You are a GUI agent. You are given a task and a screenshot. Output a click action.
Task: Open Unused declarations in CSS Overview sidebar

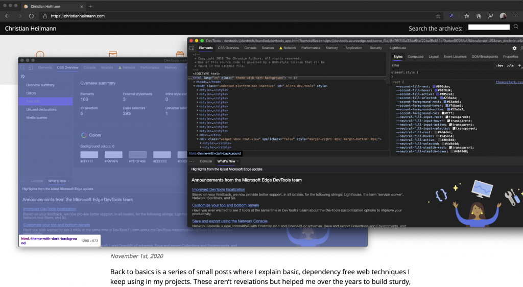(41, 110)
